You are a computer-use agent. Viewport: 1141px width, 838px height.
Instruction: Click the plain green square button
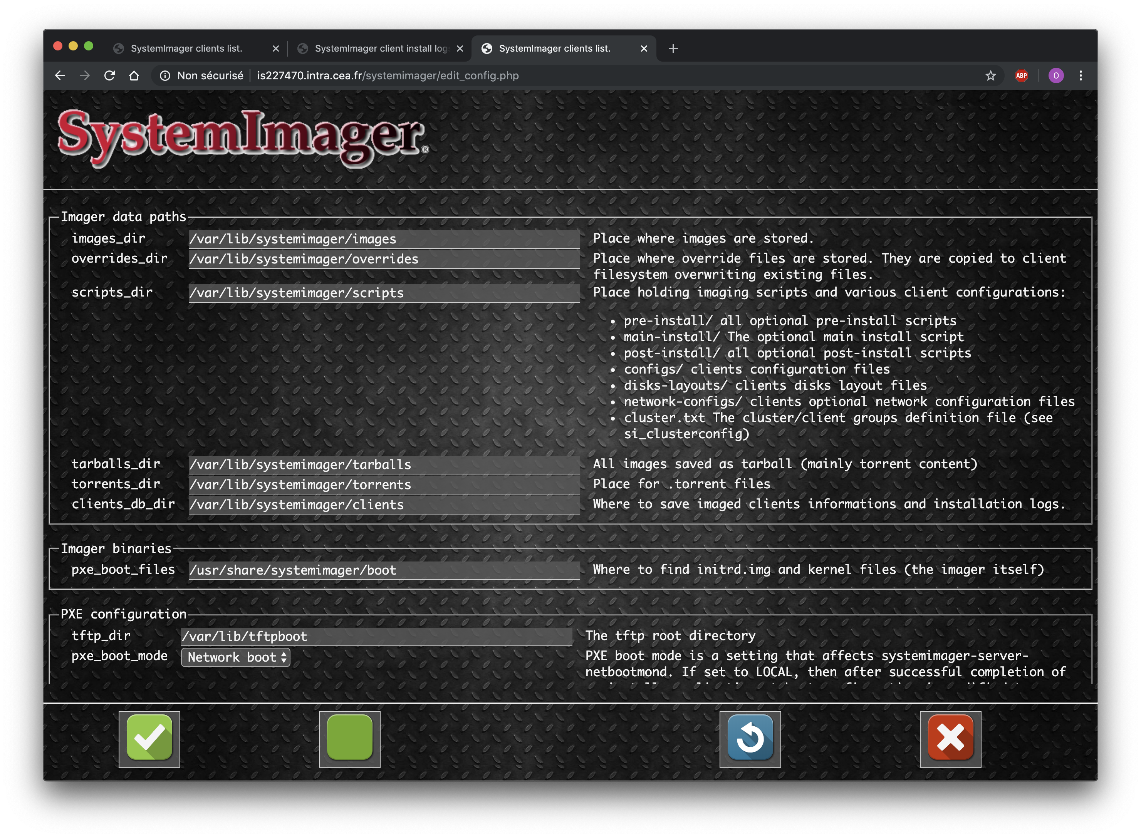(349, 739)
